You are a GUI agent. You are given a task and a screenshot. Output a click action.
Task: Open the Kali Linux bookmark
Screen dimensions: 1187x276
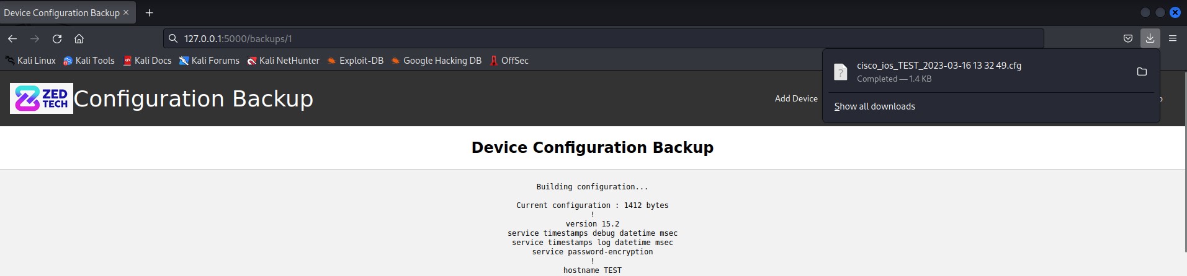click(30, 61)
